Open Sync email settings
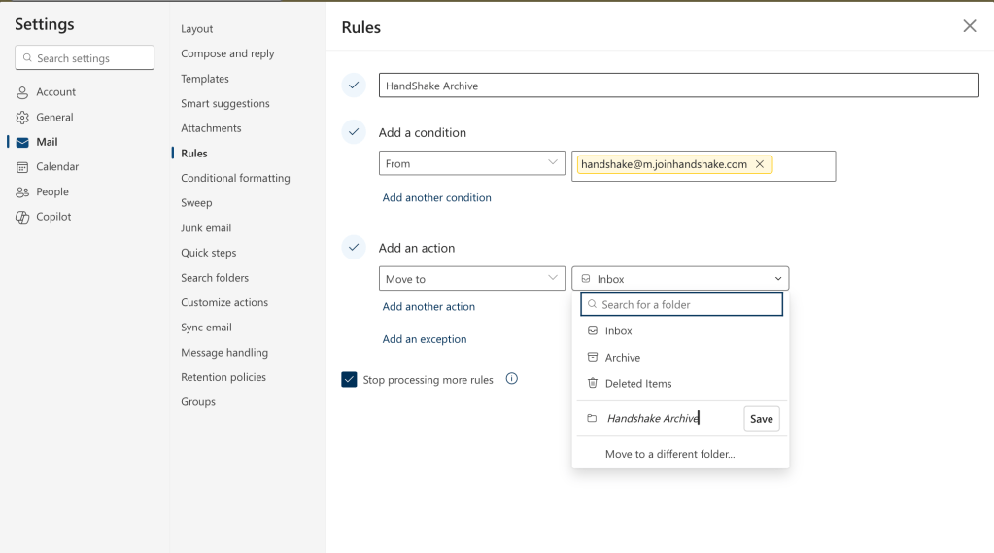 click(206, 328)
